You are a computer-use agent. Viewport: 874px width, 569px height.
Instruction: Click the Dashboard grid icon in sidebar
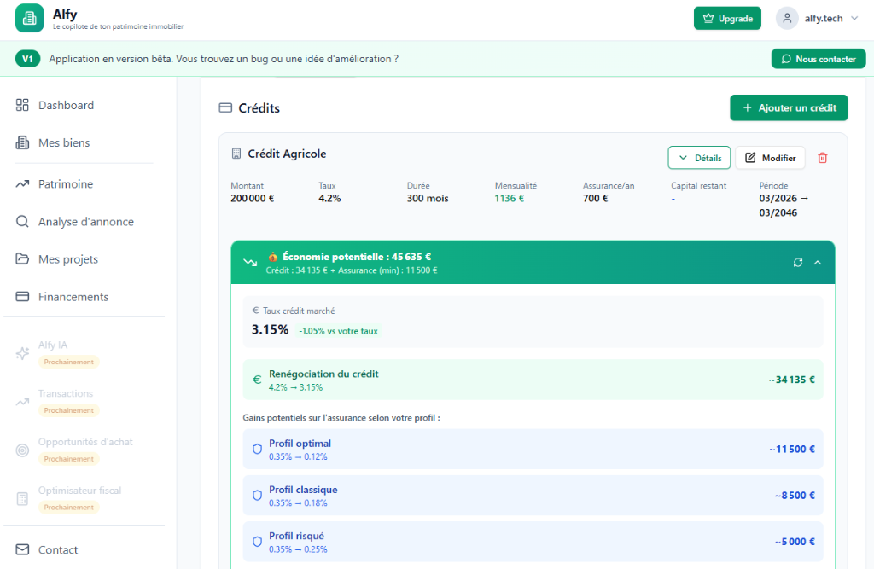pyautogui.click(x=22, y=105)
